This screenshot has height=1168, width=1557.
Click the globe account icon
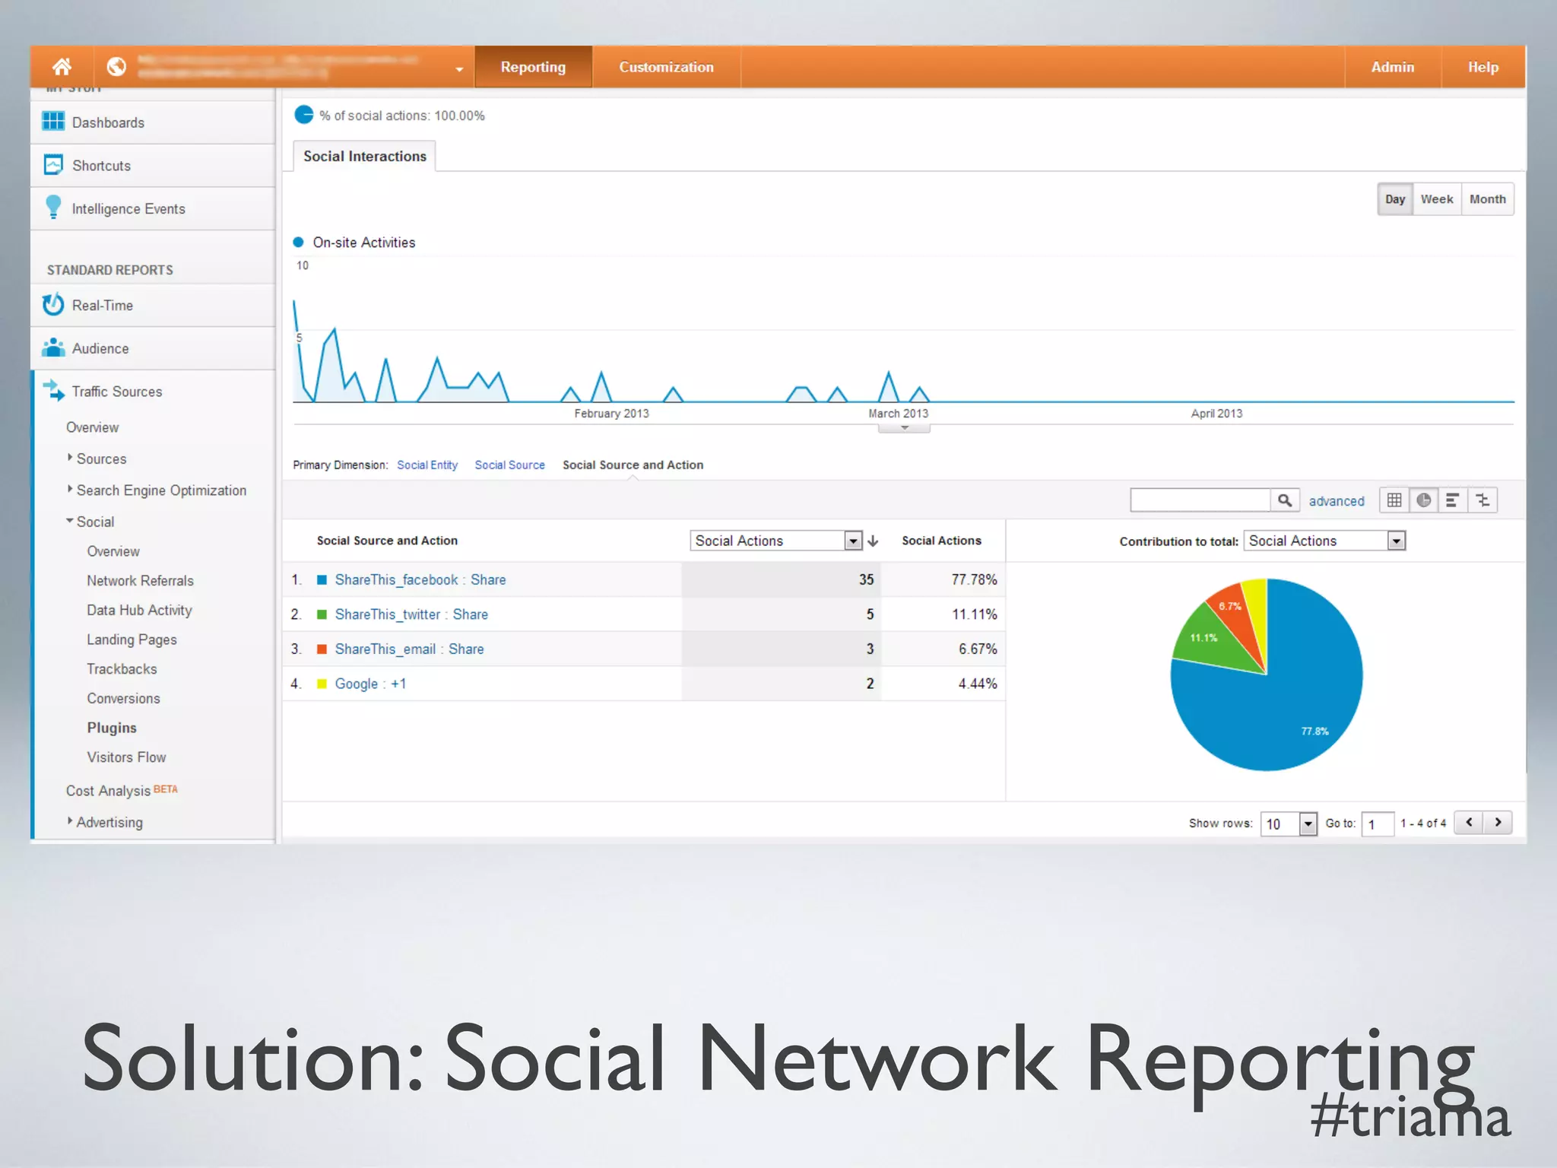coord(116,67)
